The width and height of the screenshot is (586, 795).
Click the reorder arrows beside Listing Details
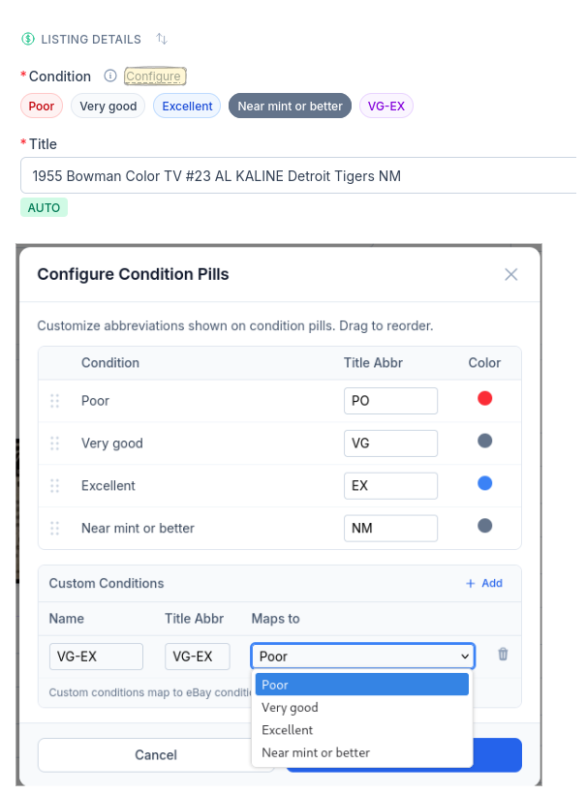click(161, 40)
